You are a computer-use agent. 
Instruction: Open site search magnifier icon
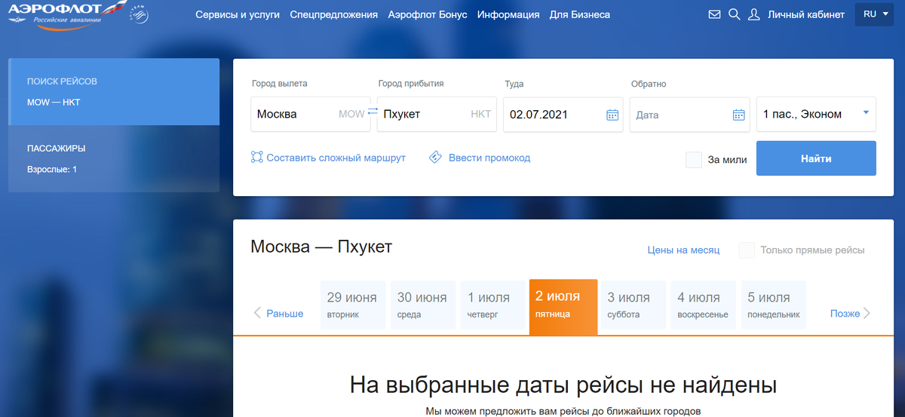click(x=734, y=14)
